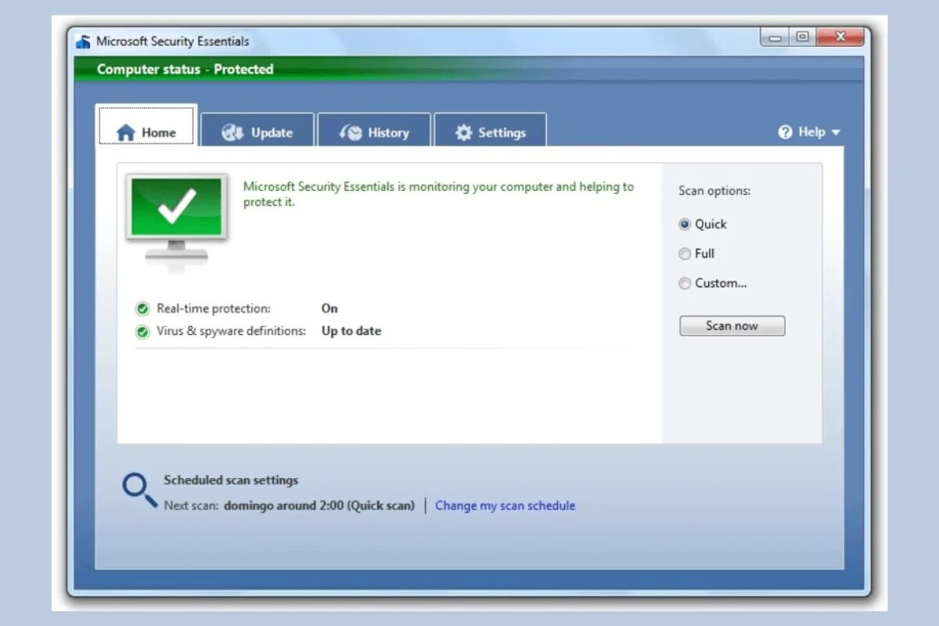Click the clock icon on History tab
Viewport: 939px width, 626px height.
click(x=351, y=133)
